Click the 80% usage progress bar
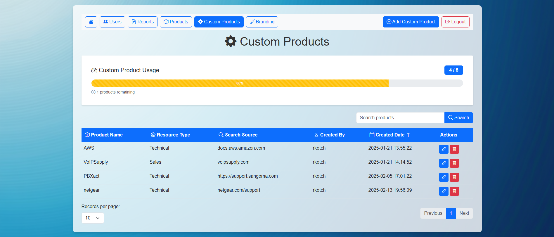This screenshot has width=554, height=237. click(240, 83)
